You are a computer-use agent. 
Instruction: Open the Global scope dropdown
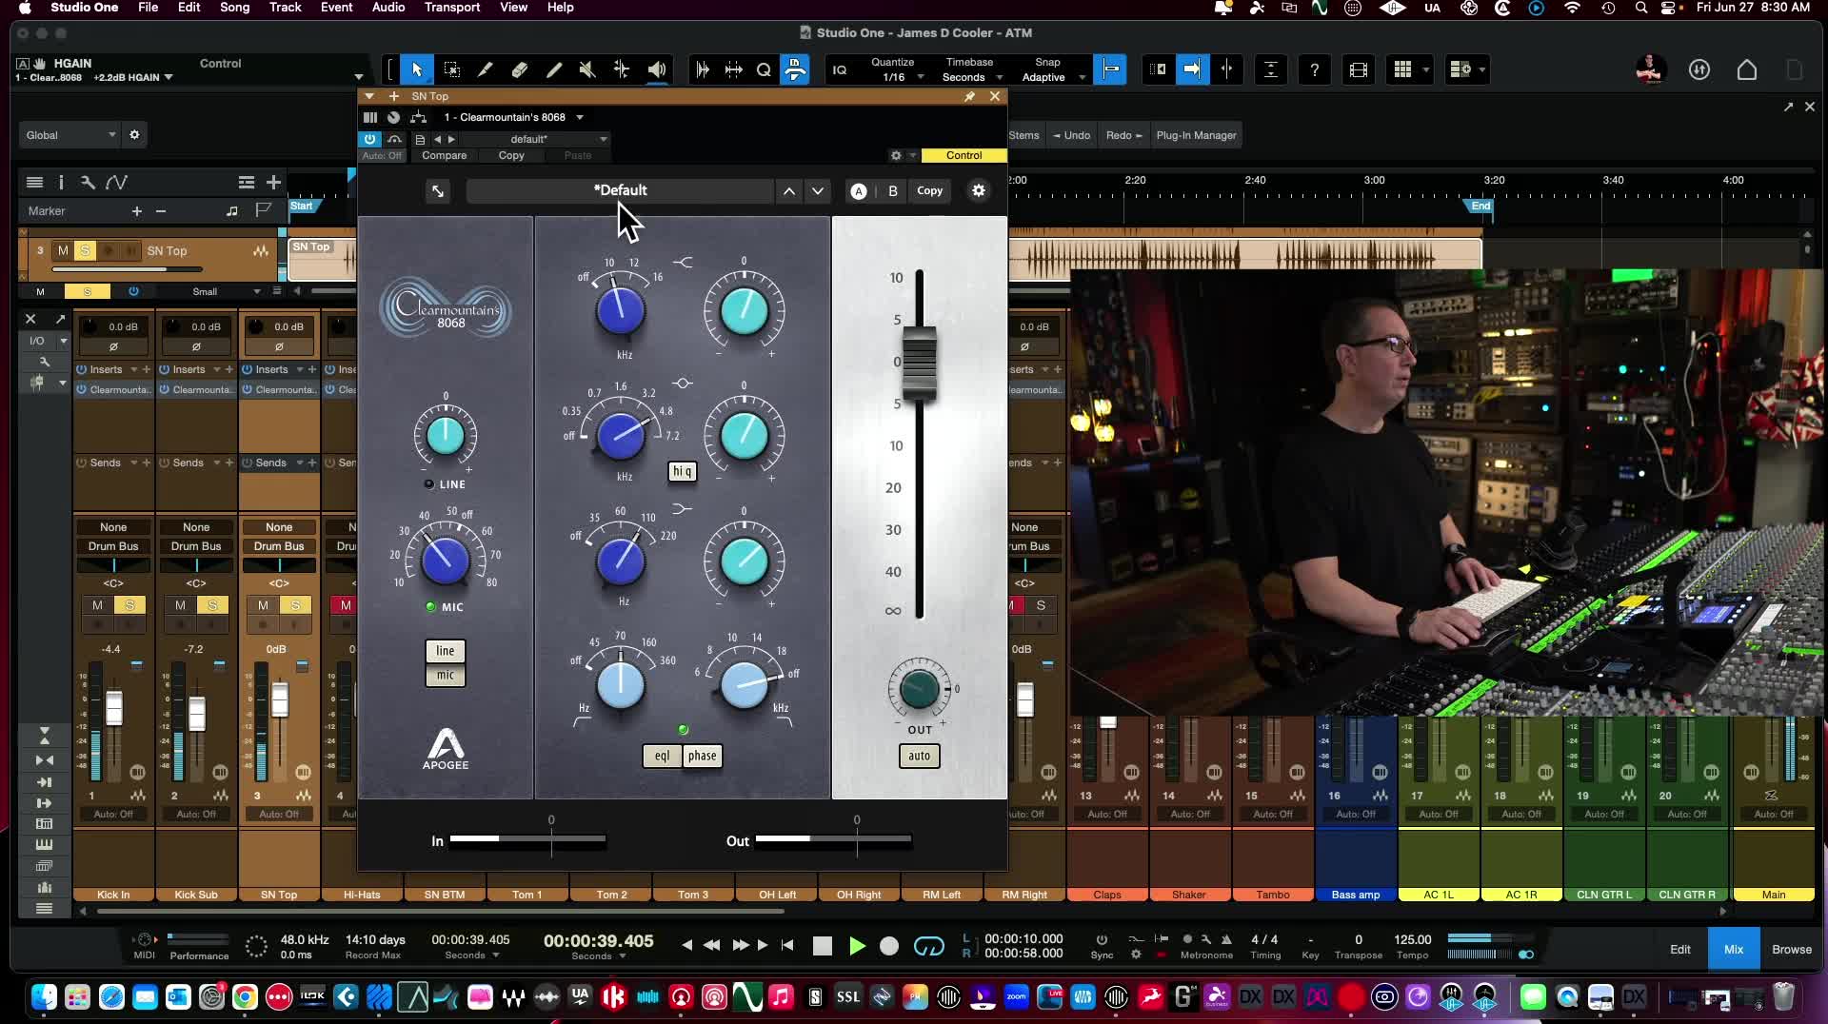[70, 135]
